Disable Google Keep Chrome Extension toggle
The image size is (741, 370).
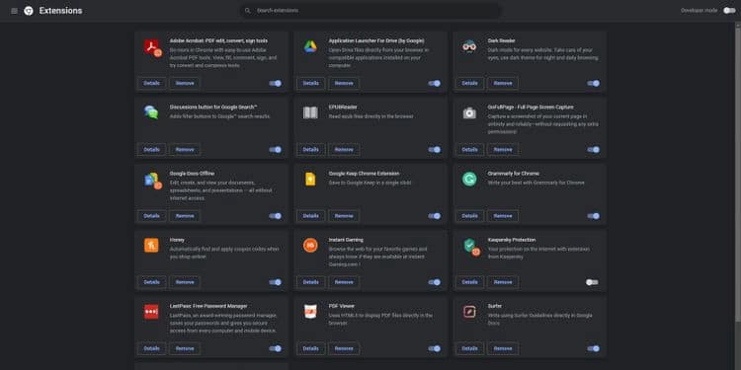point(435,216)
